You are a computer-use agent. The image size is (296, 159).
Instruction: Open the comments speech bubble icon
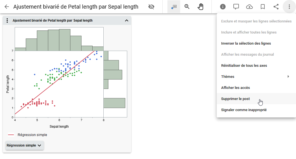pyautogui.click(x=236, y=7)
